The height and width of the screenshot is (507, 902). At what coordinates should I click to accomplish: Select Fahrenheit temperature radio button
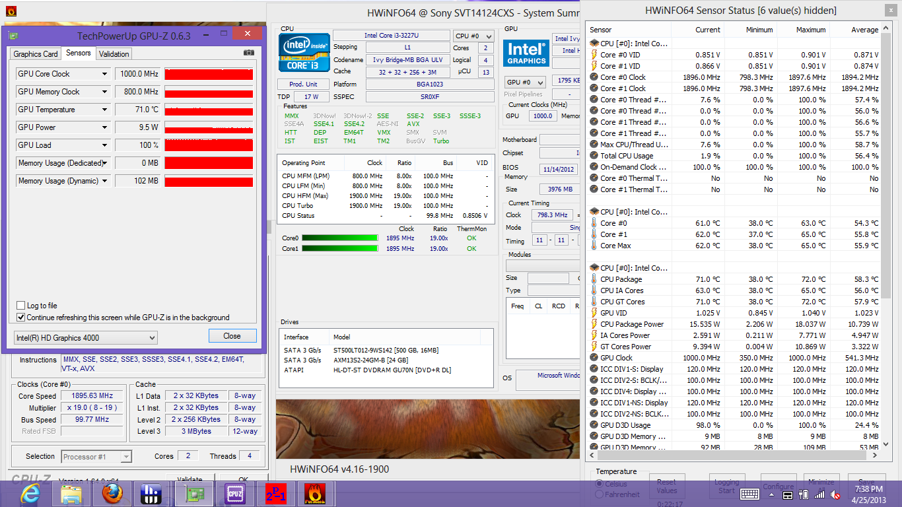[600, 494]
